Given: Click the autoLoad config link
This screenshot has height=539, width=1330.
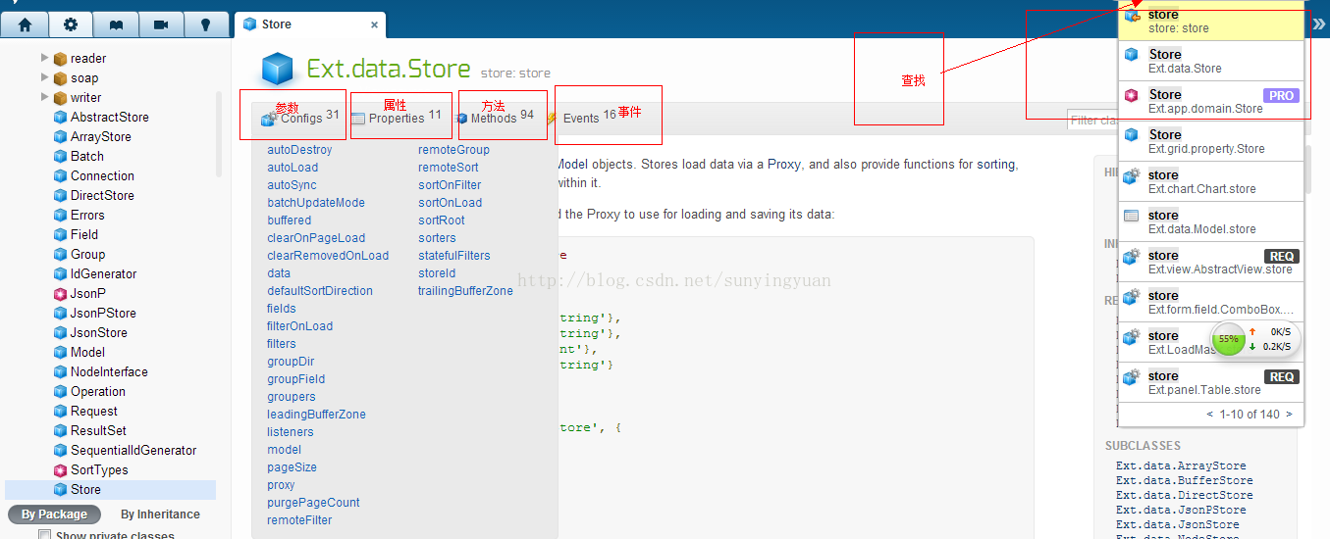Looking at the screenshot, I should point(293,168).
